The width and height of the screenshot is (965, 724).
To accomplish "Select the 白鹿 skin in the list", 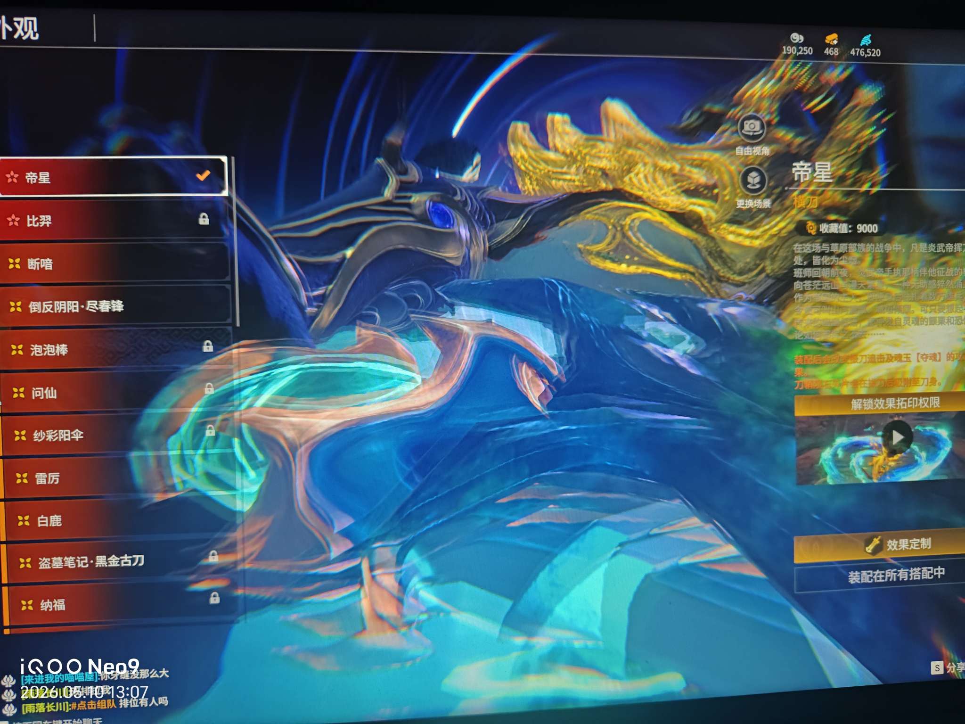I will click(122, 520).
